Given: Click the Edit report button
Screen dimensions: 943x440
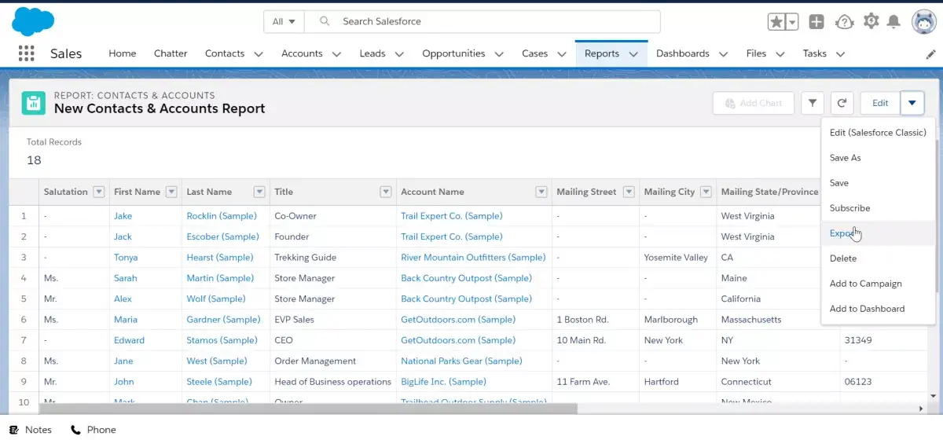Looking at the screenshot, I should pyautogui.click(x=880, y=103).
